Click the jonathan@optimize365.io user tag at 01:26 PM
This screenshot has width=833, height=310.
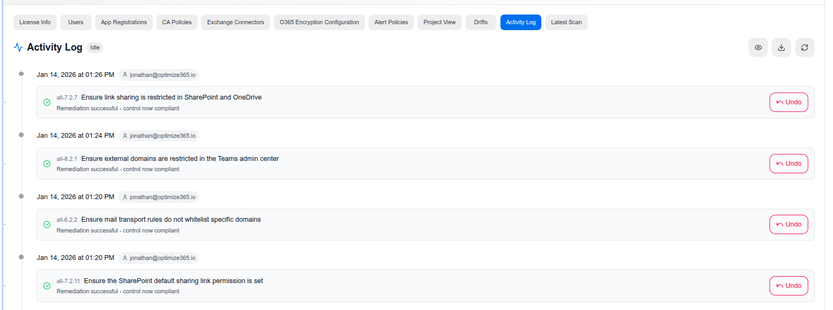pos(159,75)
